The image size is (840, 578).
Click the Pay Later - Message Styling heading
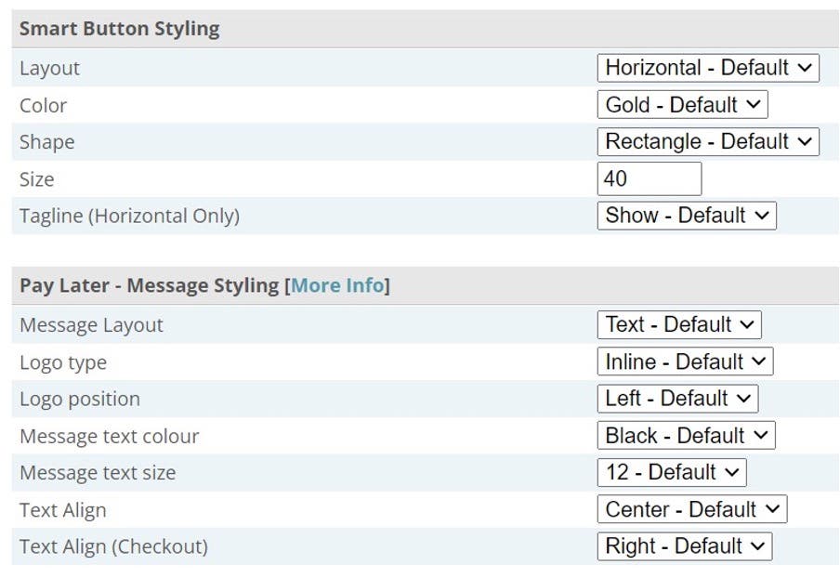pyautogui.click(x=149, y=285)
